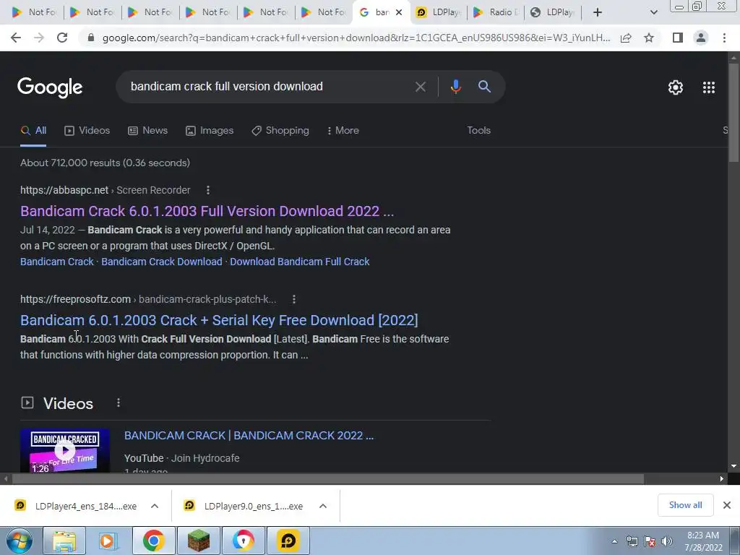Open the media player taskbar icon

point(108,541)
